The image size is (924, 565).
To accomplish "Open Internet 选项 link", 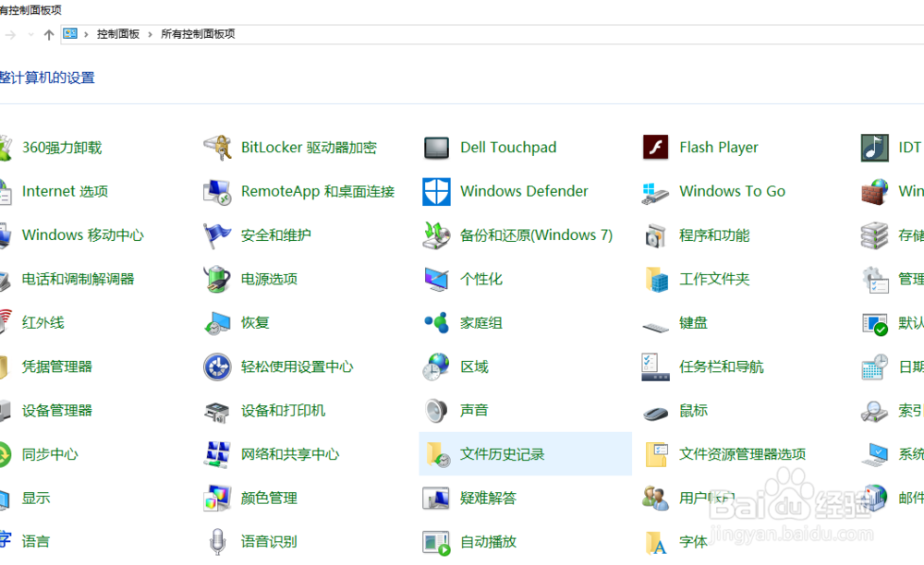I will 65,191.
